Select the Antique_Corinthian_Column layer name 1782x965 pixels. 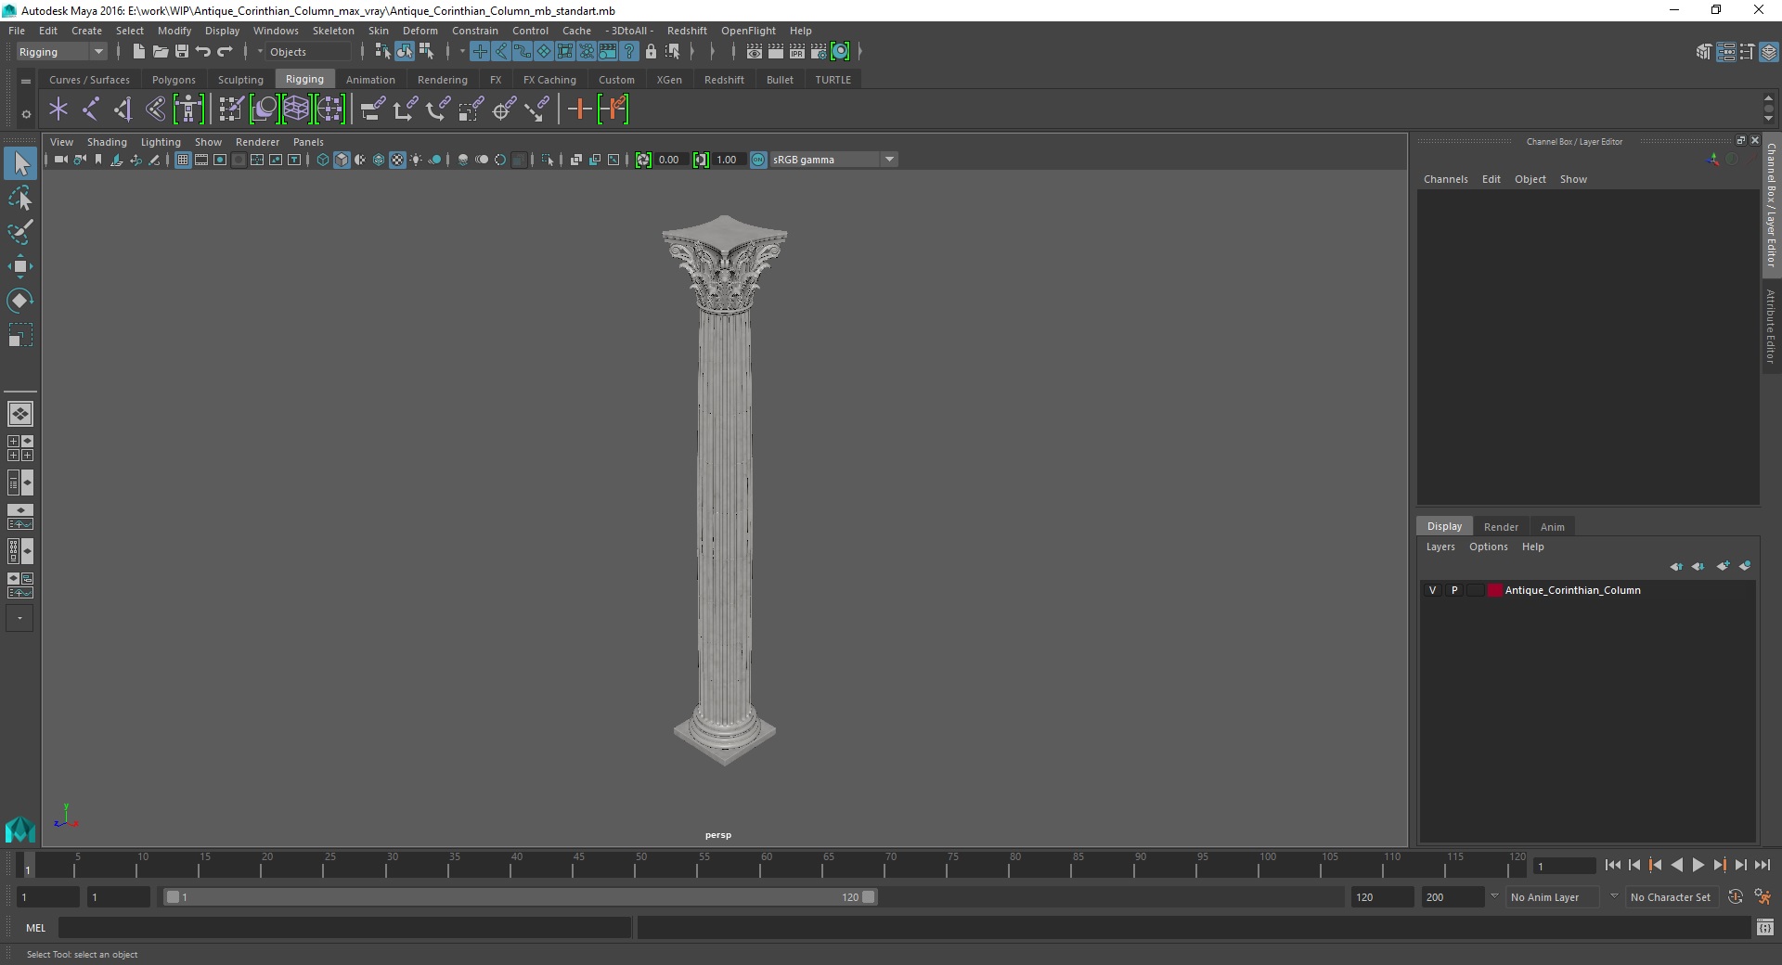point(1572,590)
